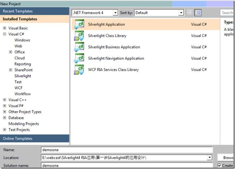The image size is (235, 169).
Task: Select the Silverlight category in tree
Action: point(23,76)
